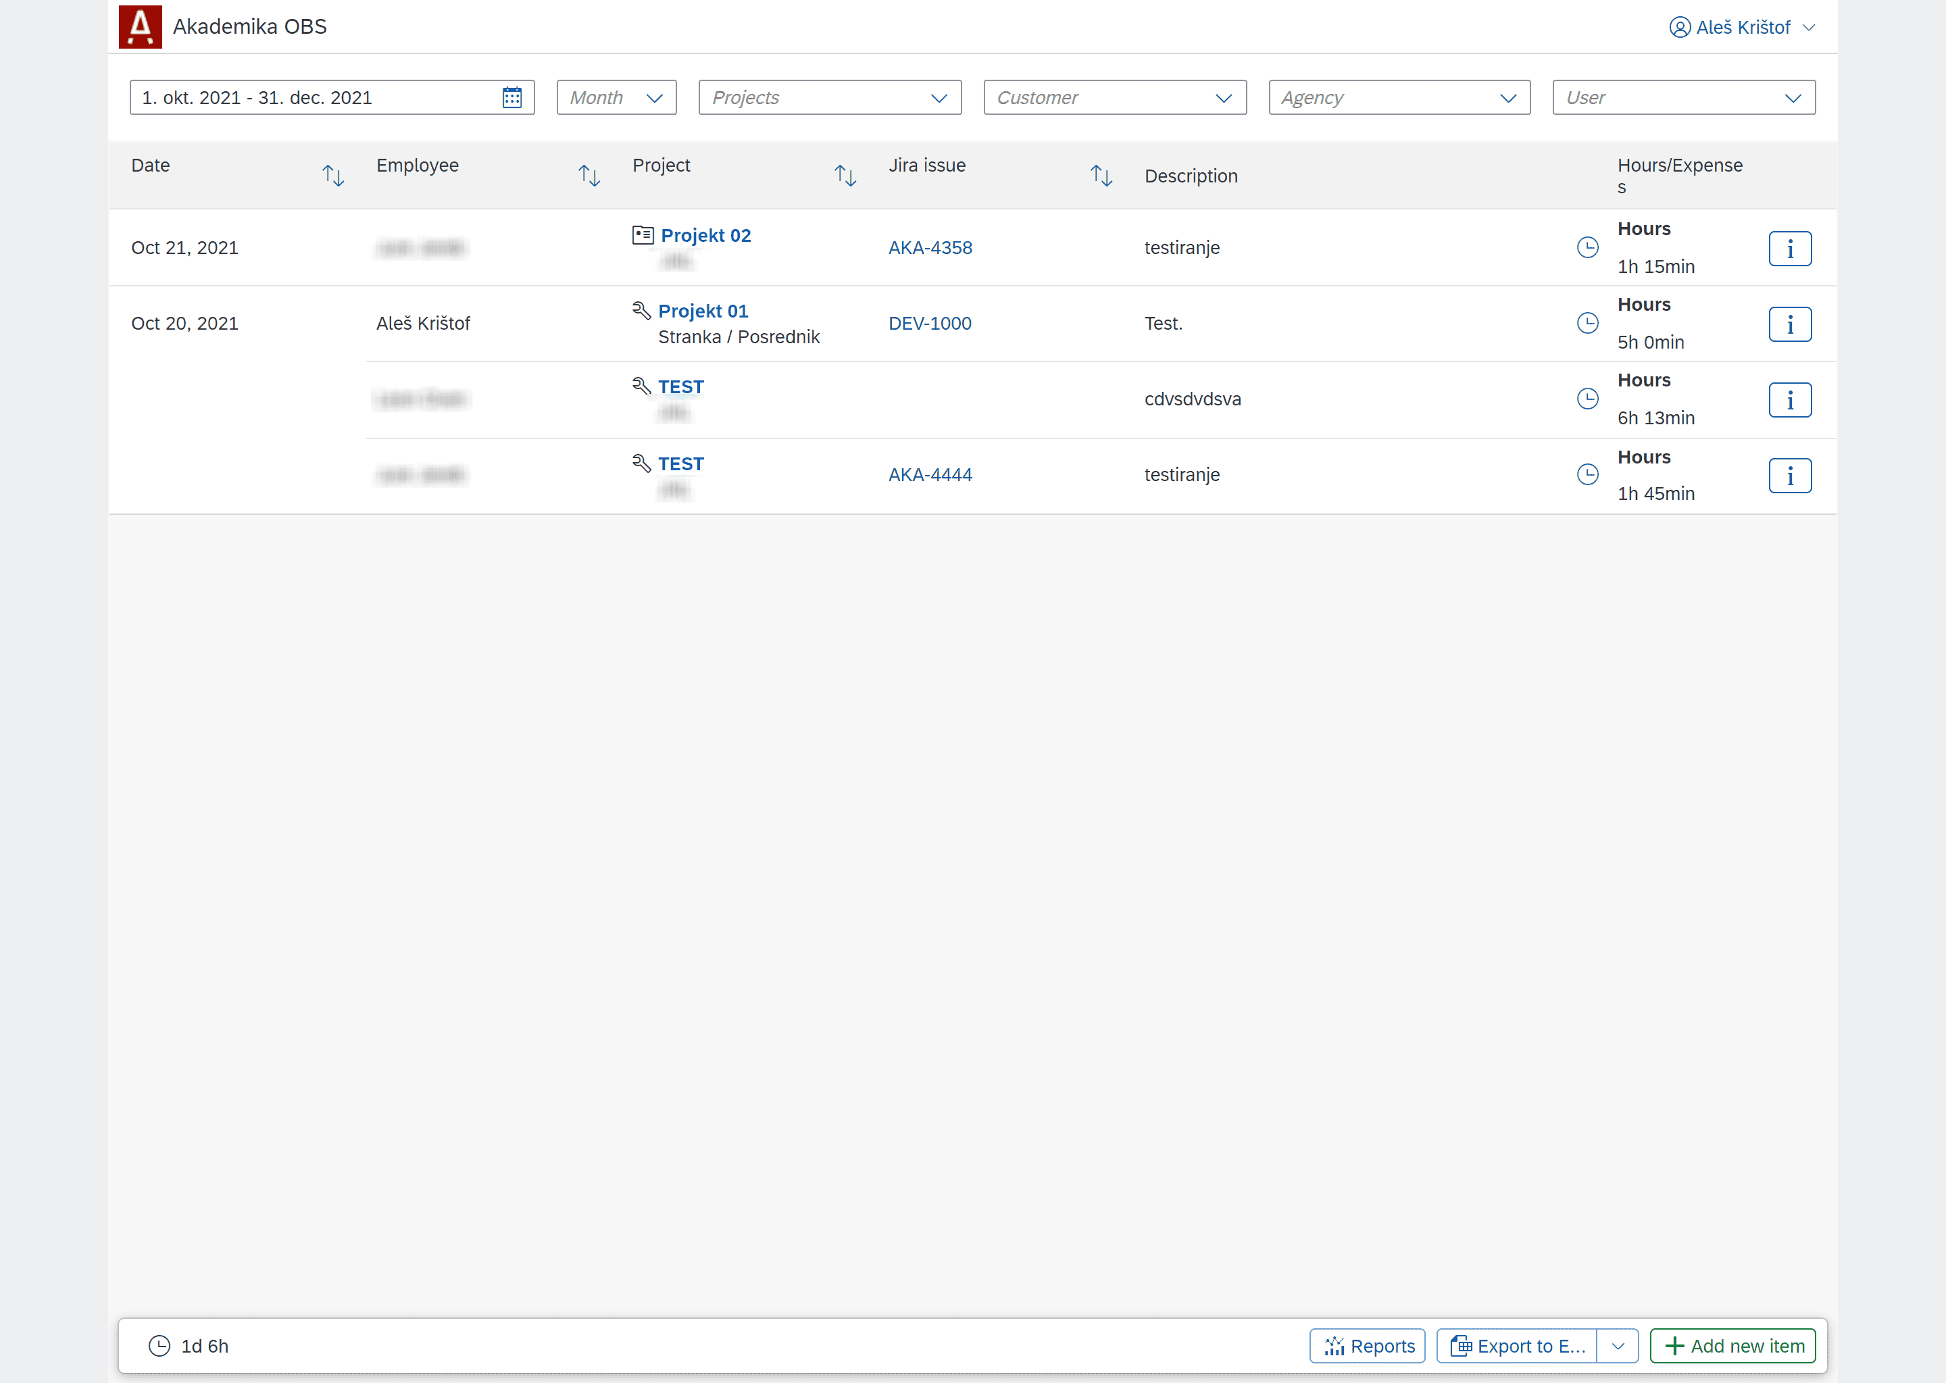
Task: Open the Aleš Krištof user menu
Action: pos(1742,27)
